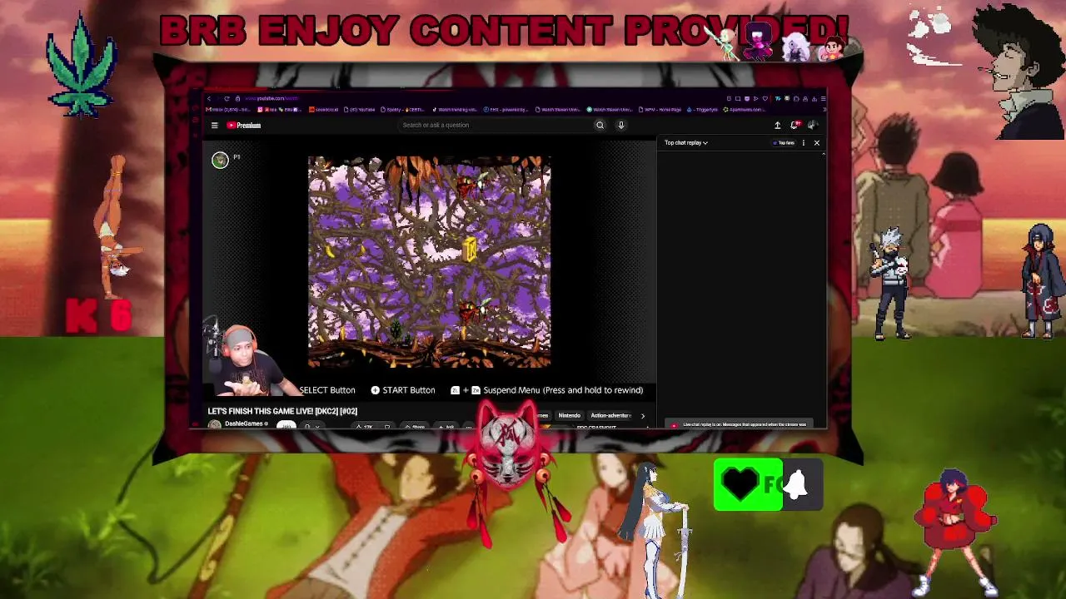The width and height of the screenshot is (1066, 599).
Task: Select the Nintendo topic chip
Action: (570, 415)
